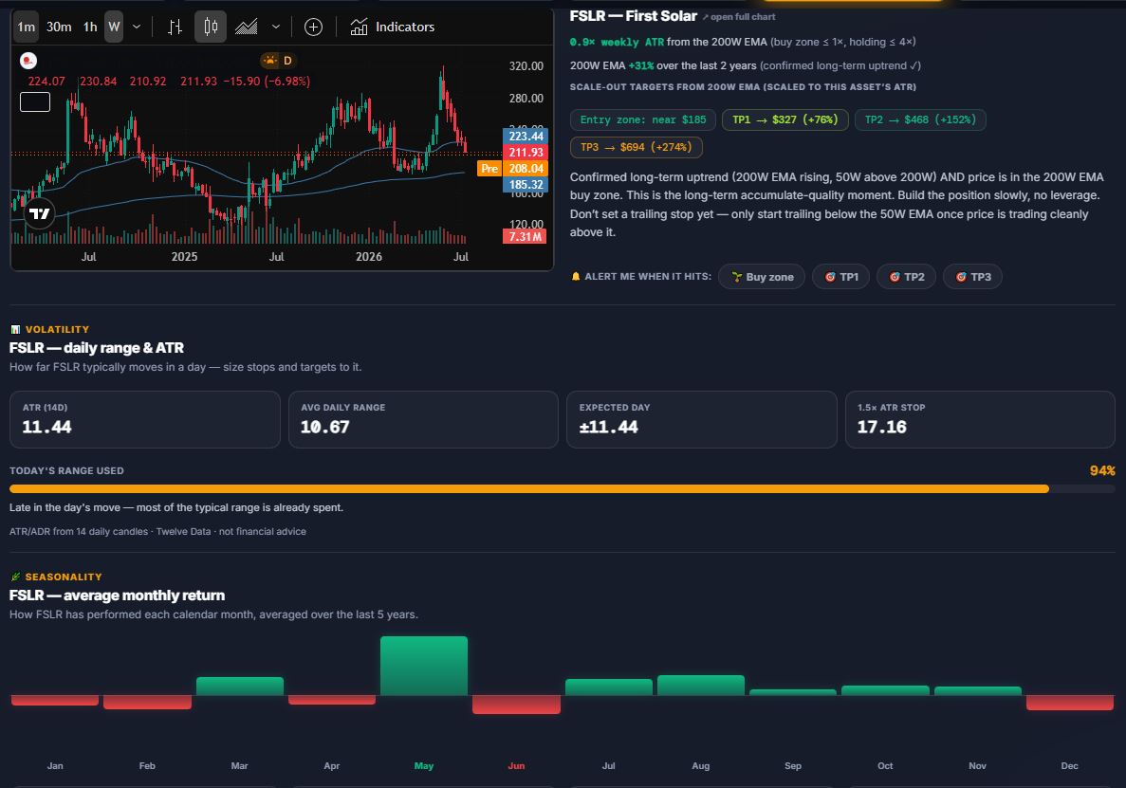The height and width of the screenshot is (788, 1126).
Task: Click the 1.5× ATR Stop card
Action: (980, 419)
